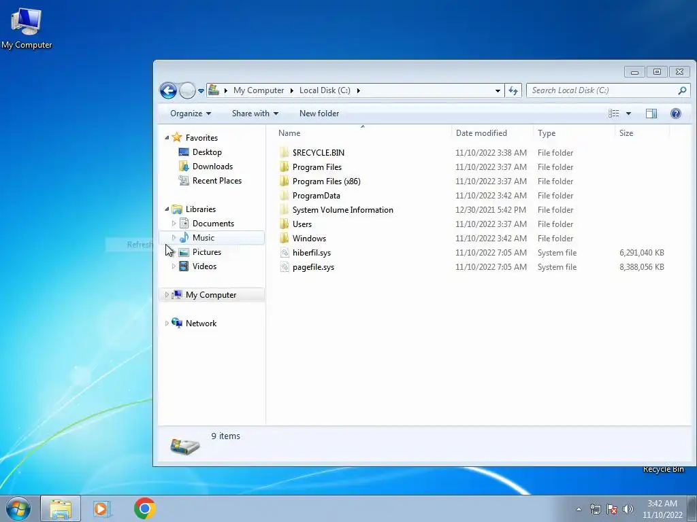
Task: Select the hiberfil.sys file icon
Action: 285,253
